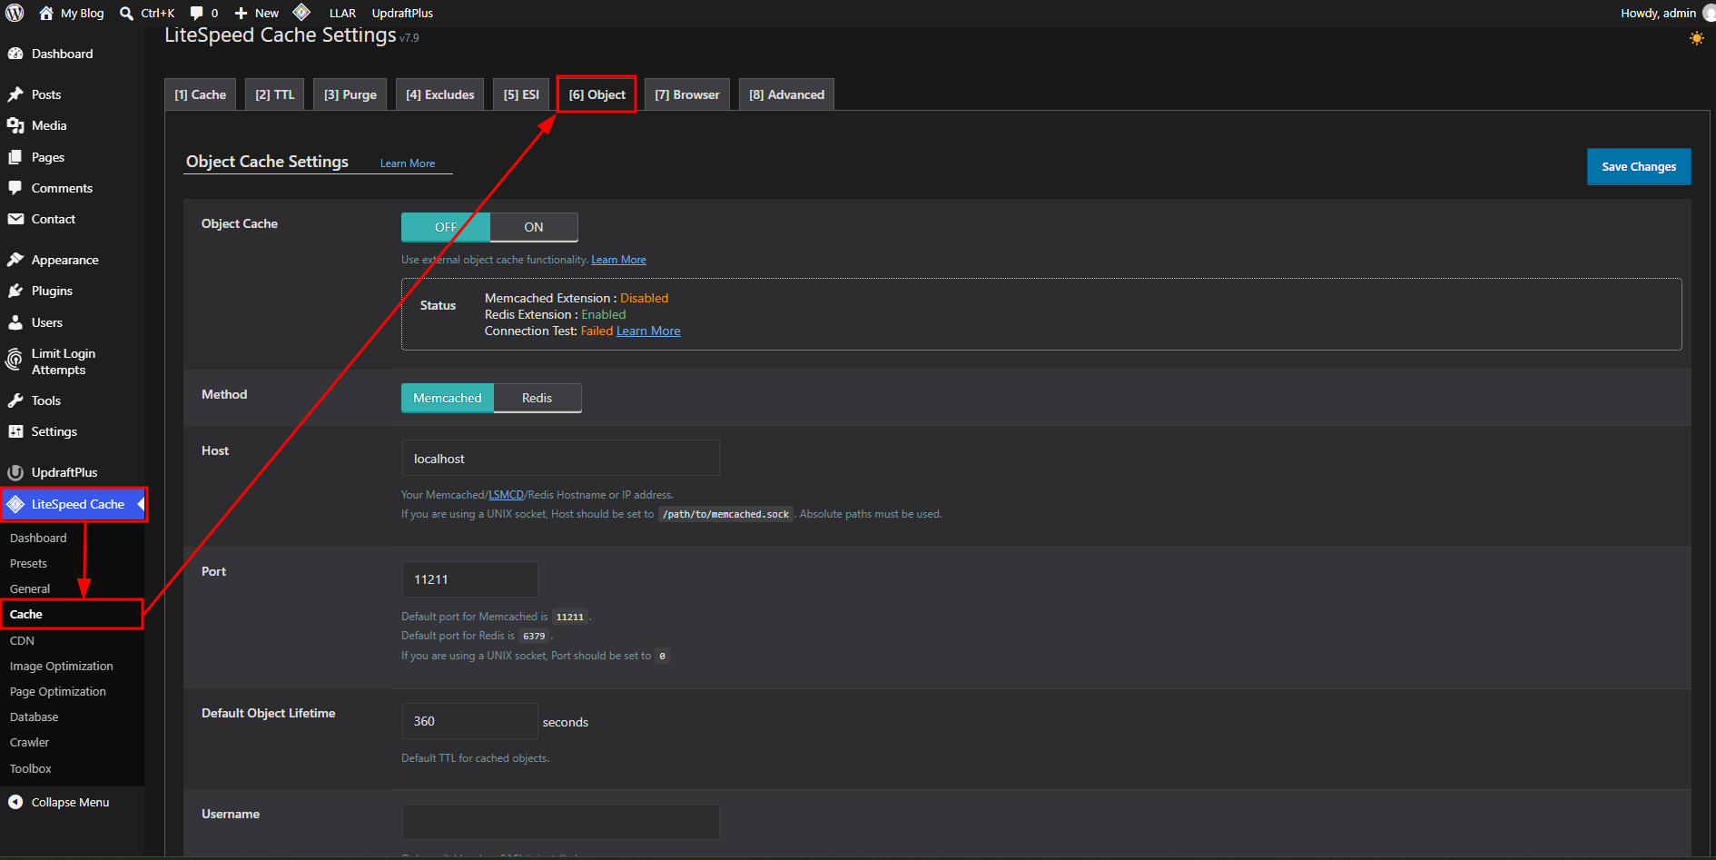The width and height of the screenshot is (1716, 860).
Task: Click LLAR in the admin bar
Action: (x=342, y=13)
